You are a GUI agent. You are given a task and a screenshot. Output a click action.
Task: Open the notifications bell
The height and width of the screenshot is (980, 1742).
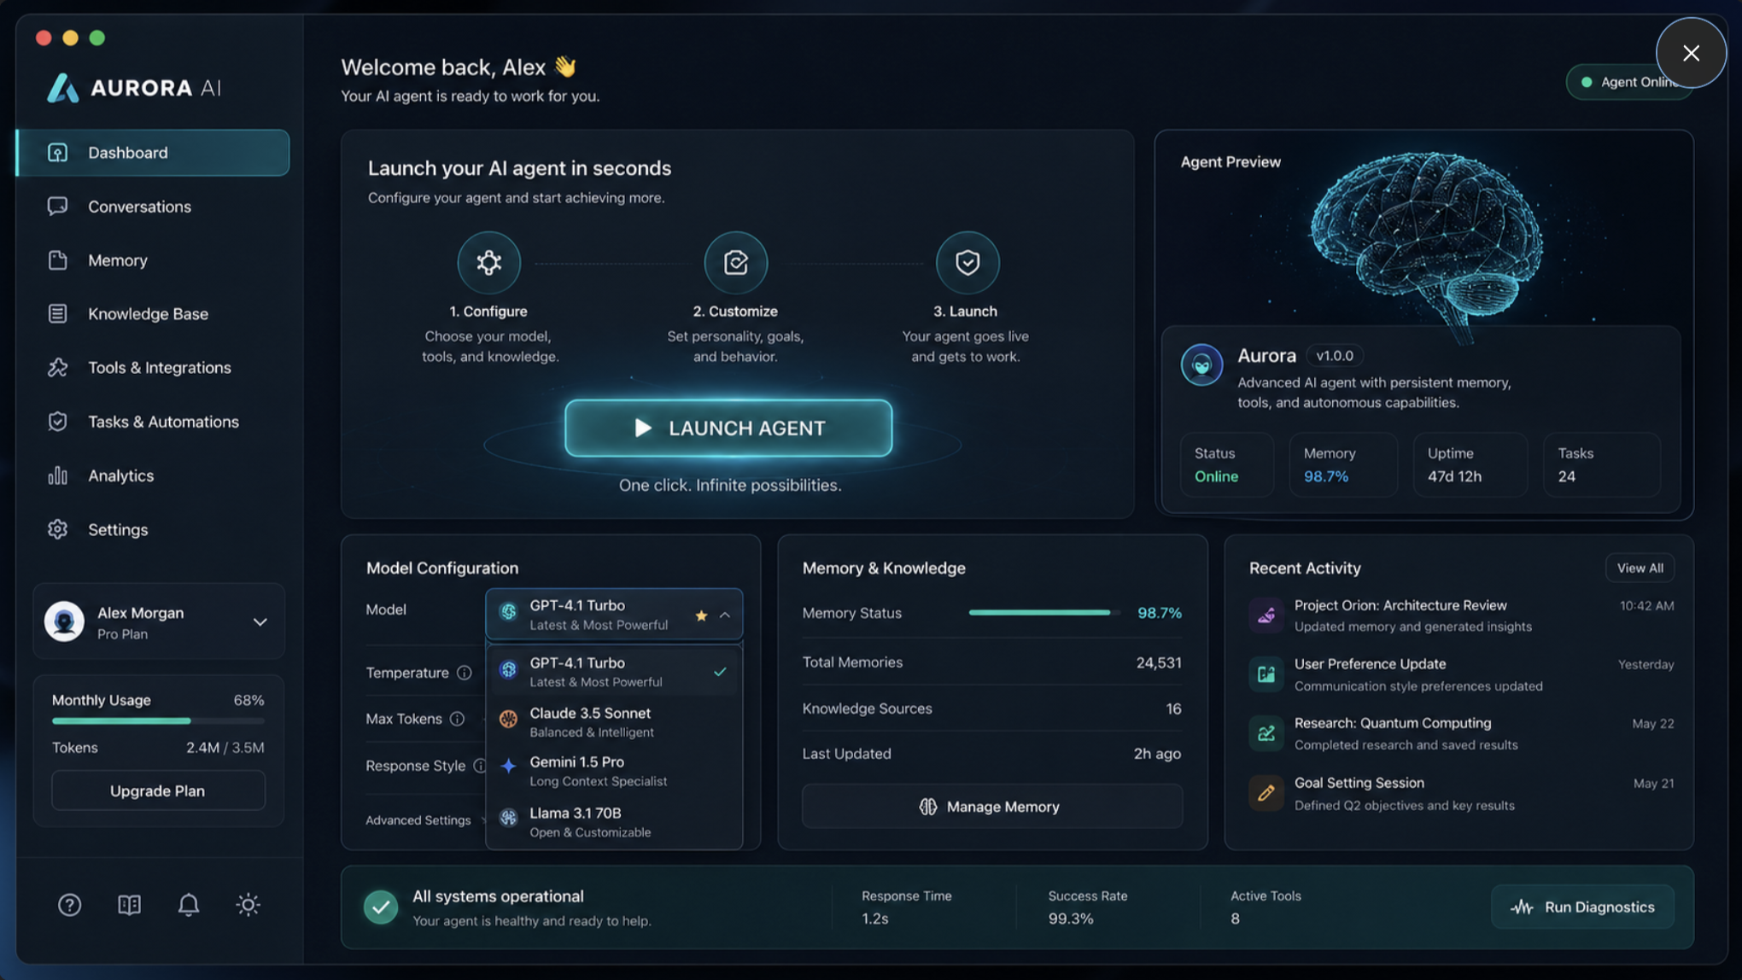188,904
